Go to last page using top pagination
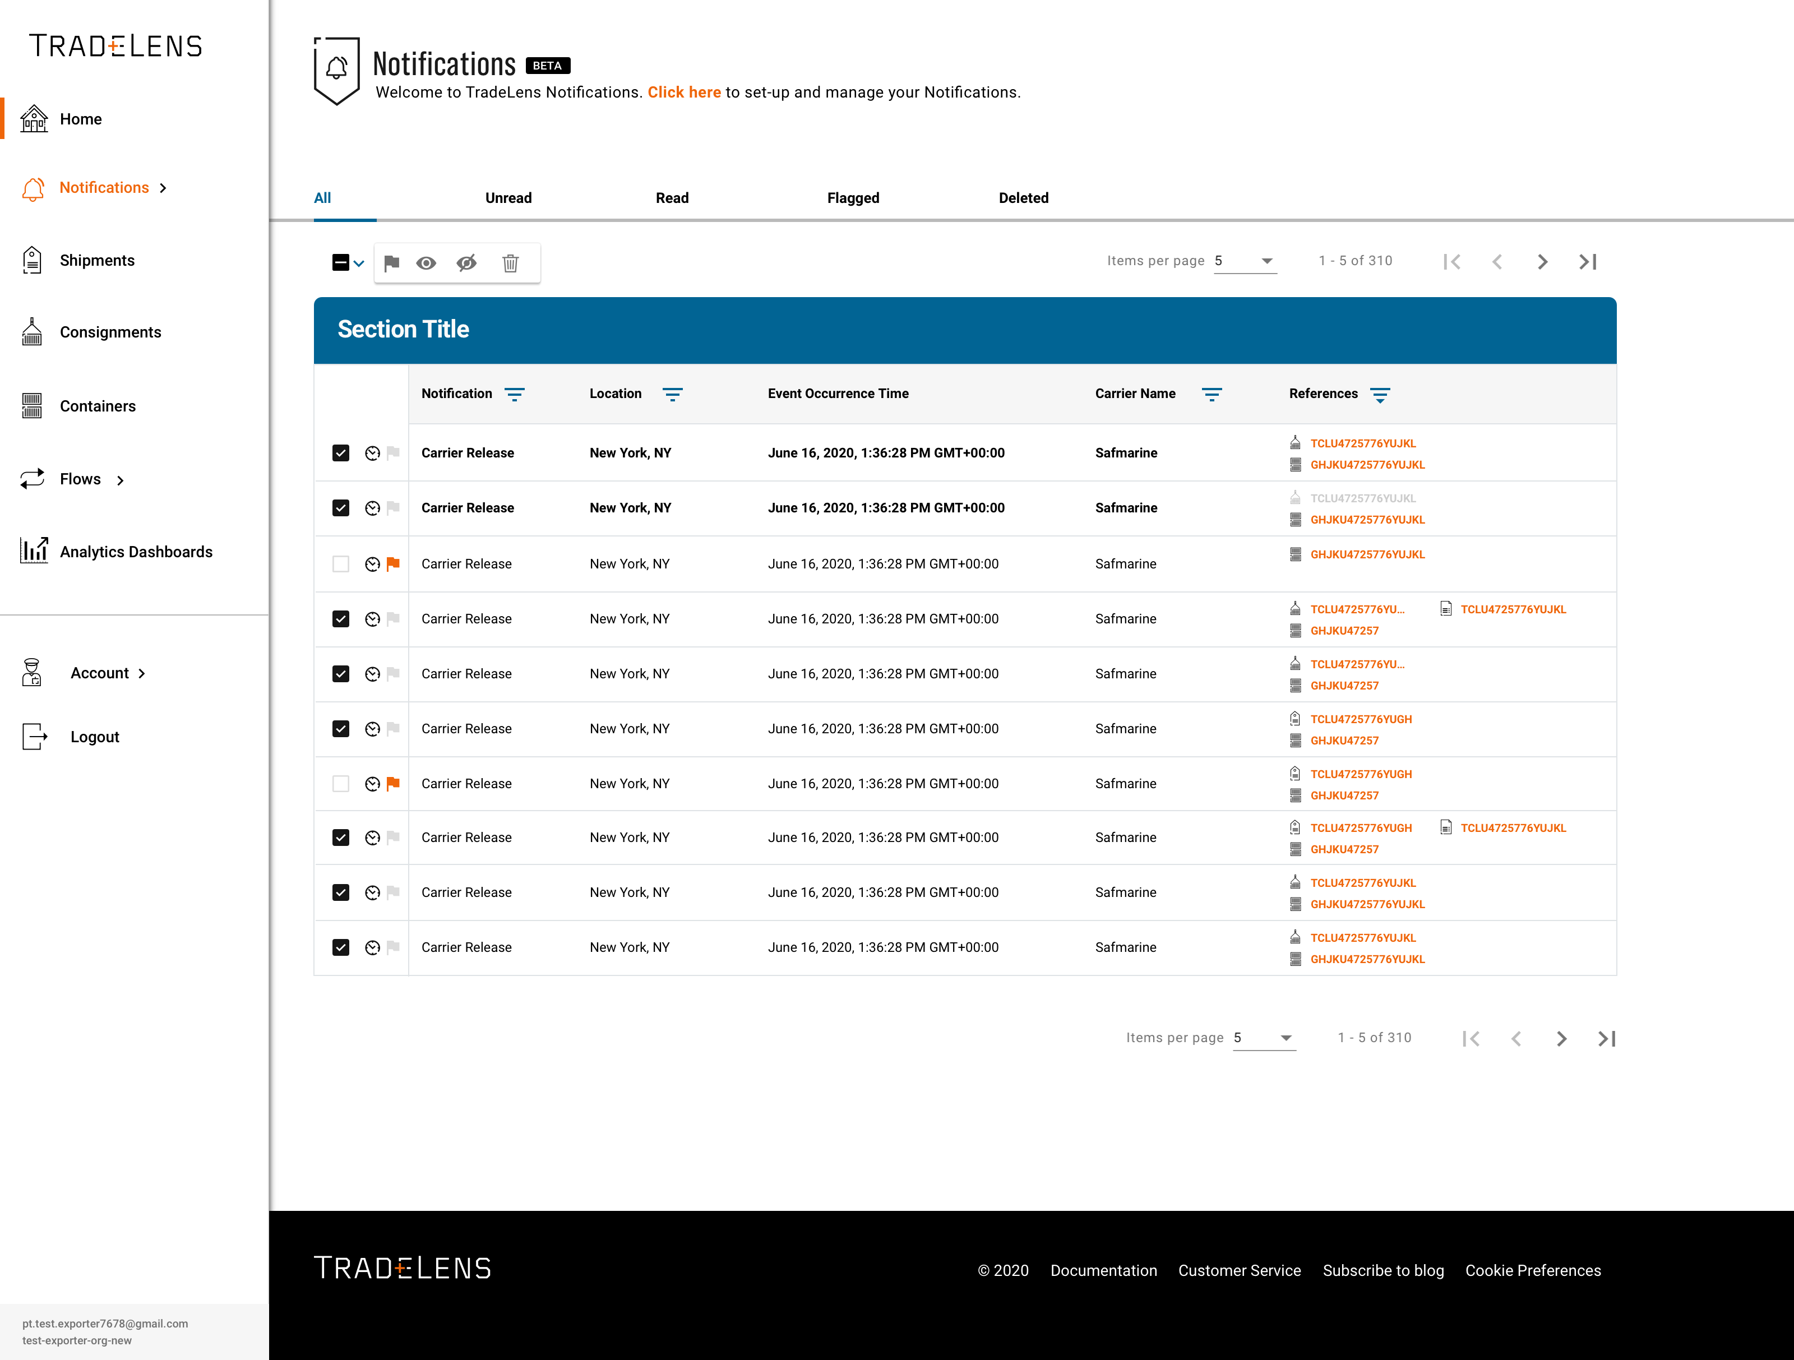 click(1587, 261)
